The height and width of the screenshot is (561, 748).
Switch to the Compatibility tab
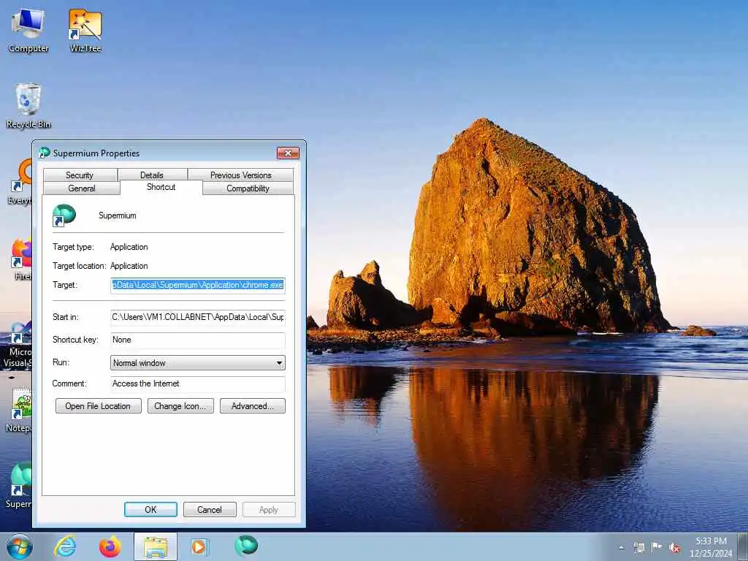pos(248,188)
